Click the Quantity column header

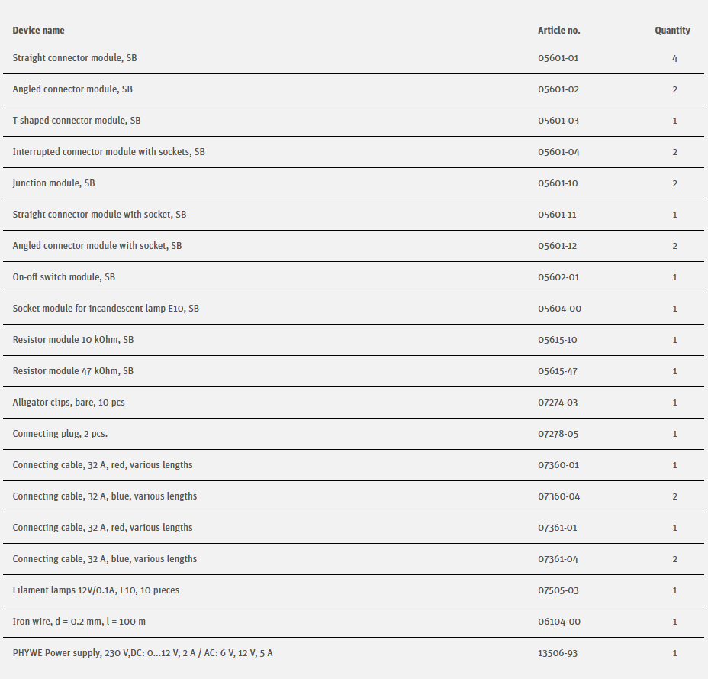click(672, 31)
